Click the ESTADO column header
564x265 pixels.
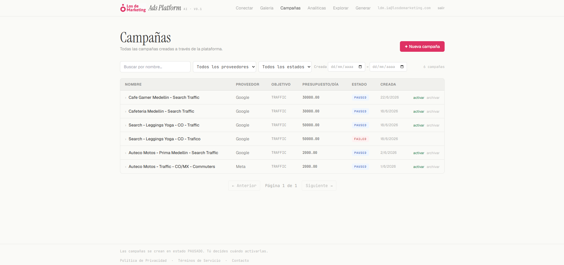tap(359, 84)
